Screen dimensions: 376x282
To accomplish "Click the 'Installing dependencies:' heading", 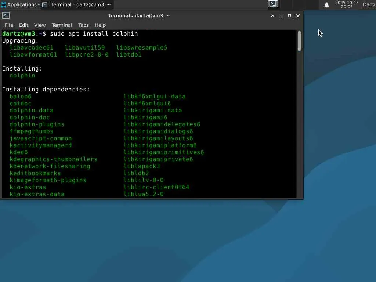I will tap(46, 90).
